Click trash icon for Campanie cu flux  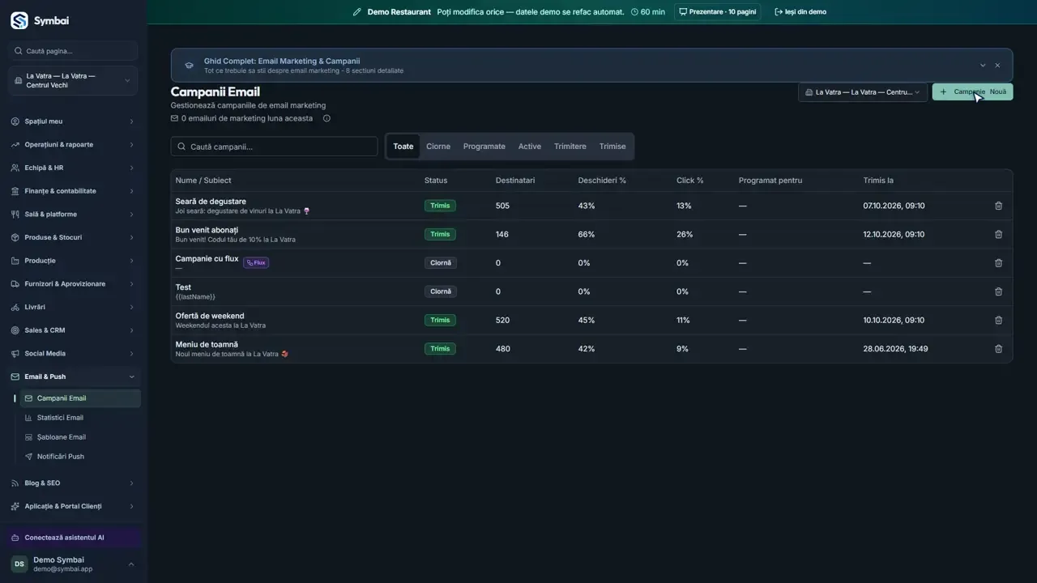tap(998, 263)
